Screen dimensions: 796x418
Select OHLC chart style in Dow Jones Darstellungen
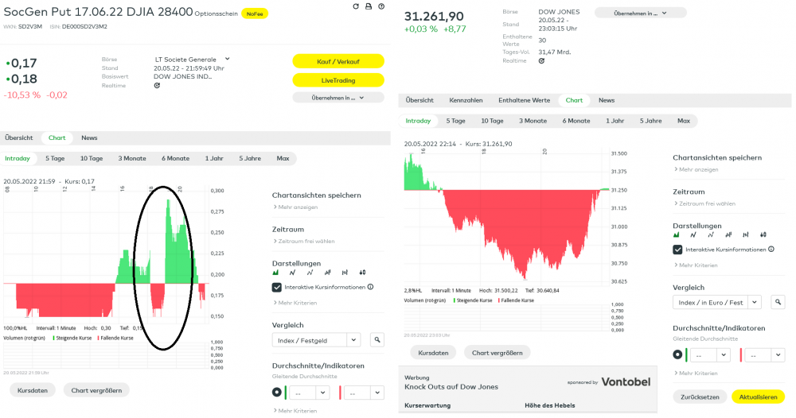745,235
